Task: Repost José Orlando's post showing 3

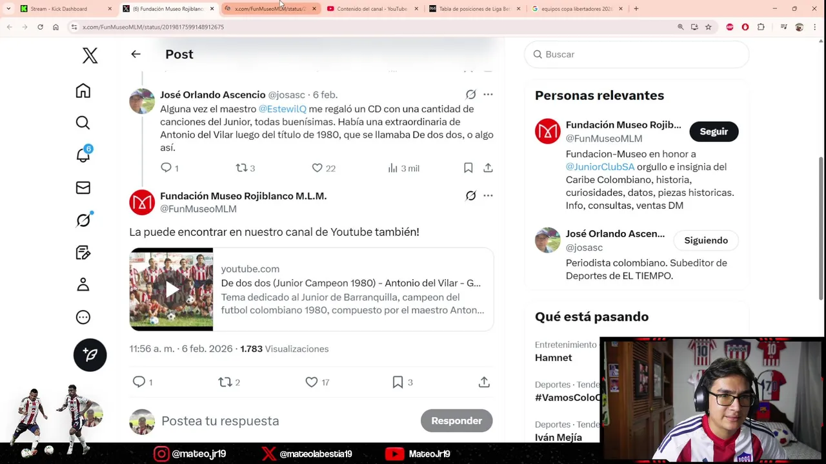Action: 245,168
